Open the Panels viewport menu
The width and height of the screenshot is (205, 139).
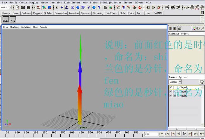(x=43, y=27)
